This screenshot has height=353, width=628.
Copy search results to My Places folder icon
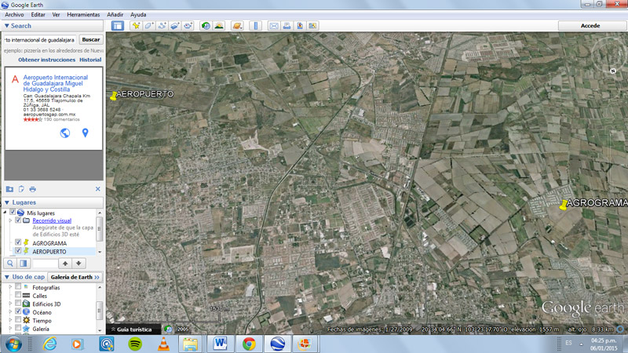[x=9, y=189]
